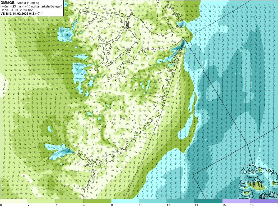Click the scale label '2'
The image size is (278, 207).
coord(29,205)
